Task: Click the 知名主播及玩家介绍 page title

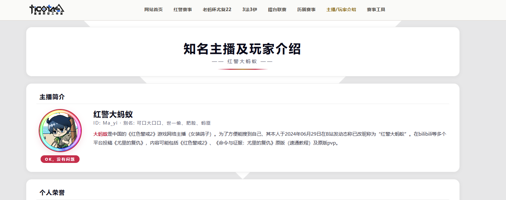Action: (x=242, y=49)
